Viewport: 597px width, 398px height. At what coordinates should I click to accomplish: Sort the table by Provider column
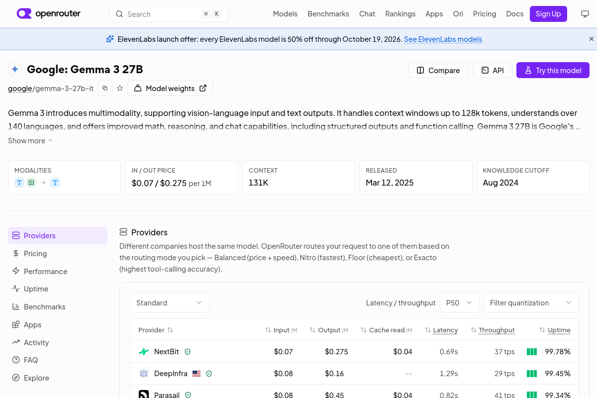coord(156,330)
